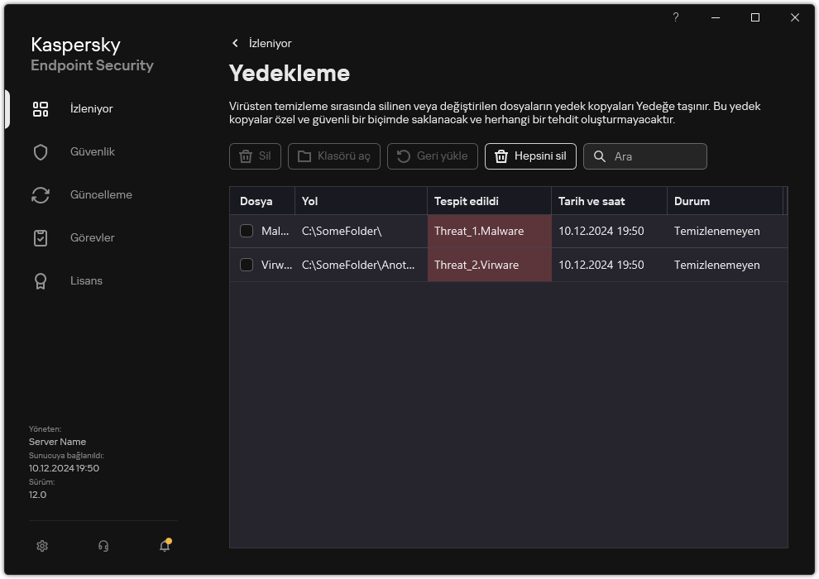Sort by the Durum column header

point(692,201)
